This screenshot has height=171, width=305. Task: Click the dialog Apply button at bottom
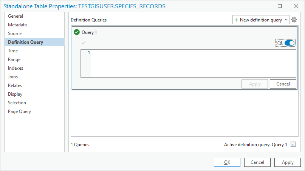point(288,162)
